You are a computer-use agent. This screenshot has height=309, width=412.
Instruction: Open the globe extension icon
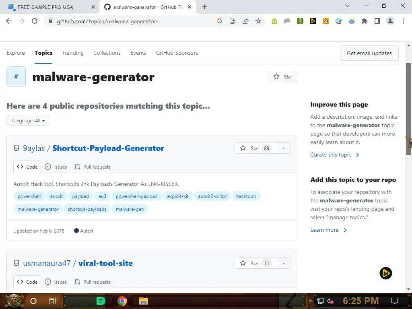[339, 21]
